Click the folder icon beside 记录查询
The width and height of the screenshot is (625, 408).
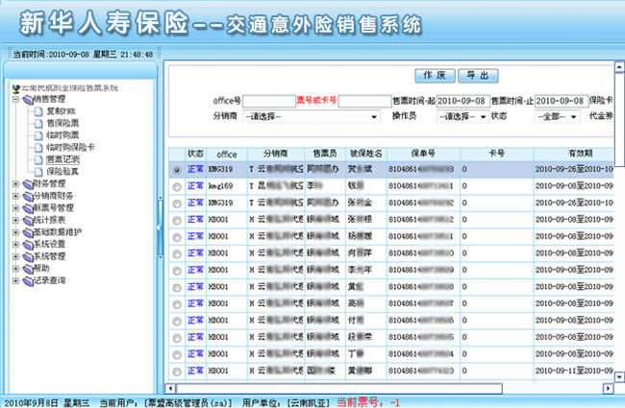[28, 281]
